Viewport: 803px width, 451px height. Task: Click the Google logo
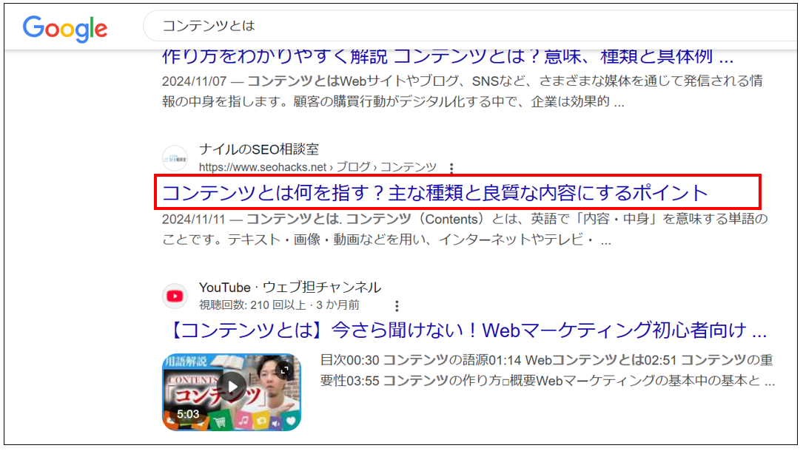[65, 29]
